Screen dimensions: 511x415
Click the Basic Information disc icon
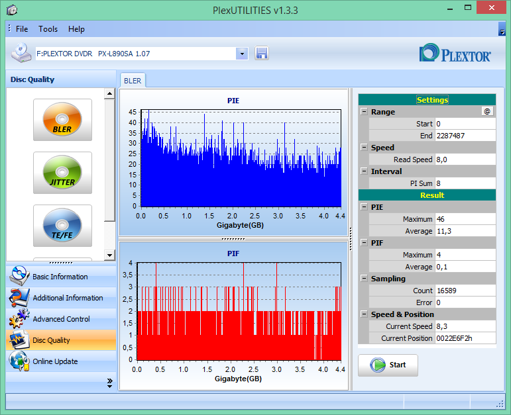(19, 276)
